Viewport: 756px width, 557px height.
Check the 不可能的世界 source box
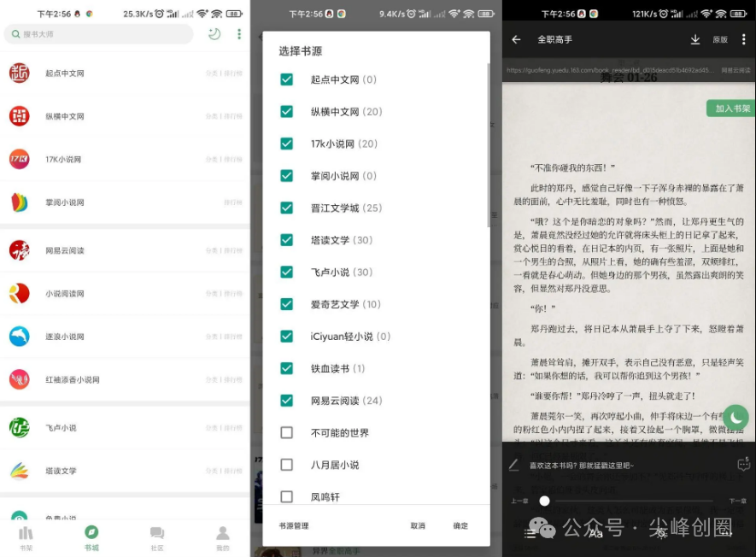click(286, 432)
